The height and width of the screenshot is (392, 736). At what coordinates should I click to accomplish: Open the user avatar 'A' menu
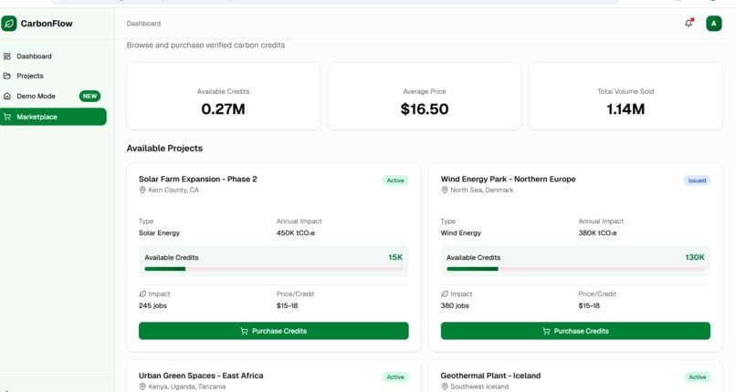pyautogui.click(x=713, y=24)
